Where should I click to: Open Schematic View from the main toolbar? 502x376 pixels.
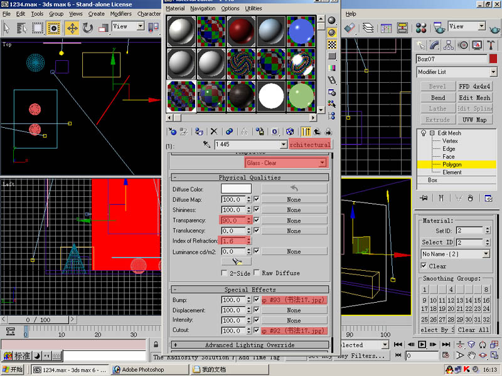[x=402, y=28]
